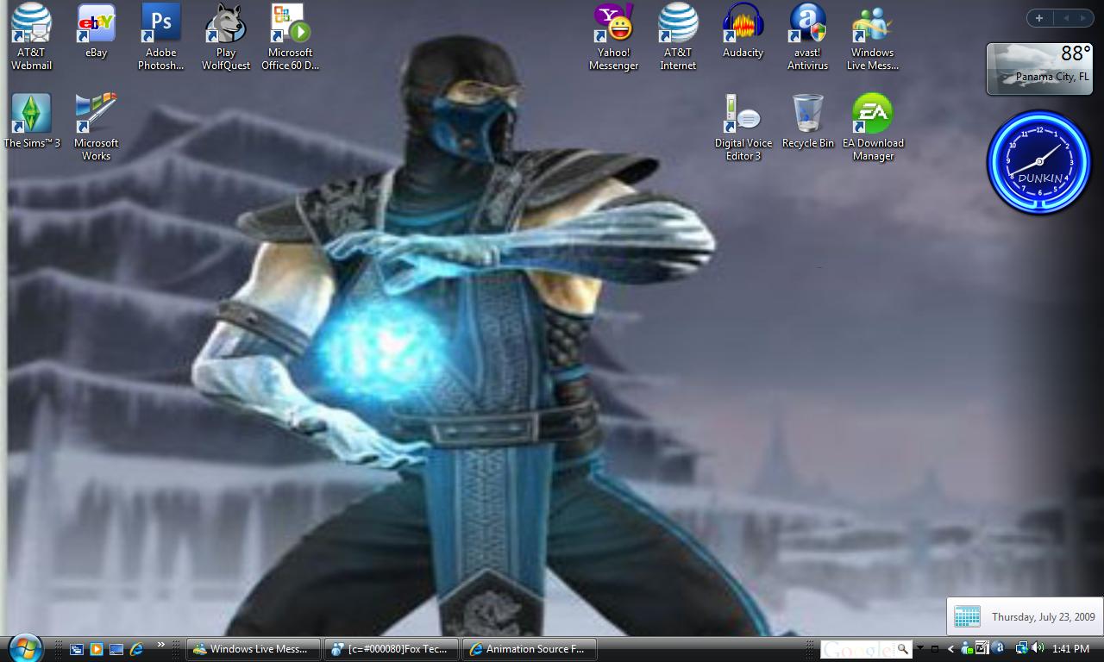Expand the Quick Launch overflow chevron
This screenshot has height=662, width=1104.
pos(160,646)
